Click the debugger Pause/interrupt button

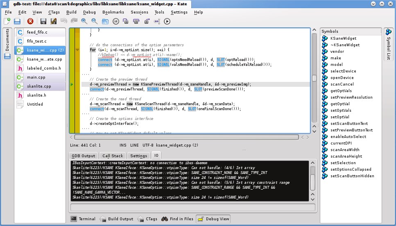pyautogui.click(x=115, y=21)
